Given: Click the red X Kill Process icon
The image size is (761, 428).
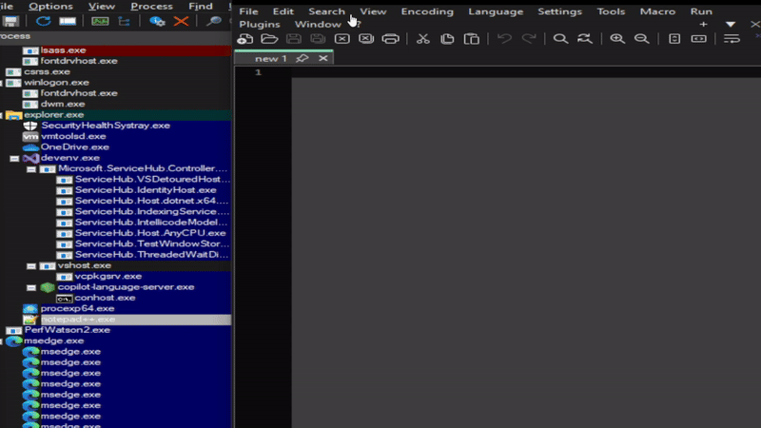Looking at the screenshot, I should [x=180, y=21].
